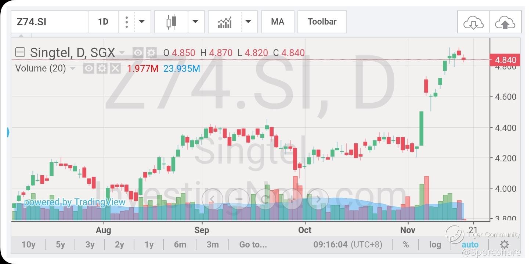Toggle log scale on price axis
531x264 pixels.
coord(435,245)
